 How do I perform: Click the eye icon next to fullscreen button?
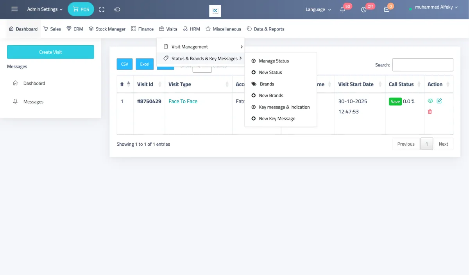(117, 9)
